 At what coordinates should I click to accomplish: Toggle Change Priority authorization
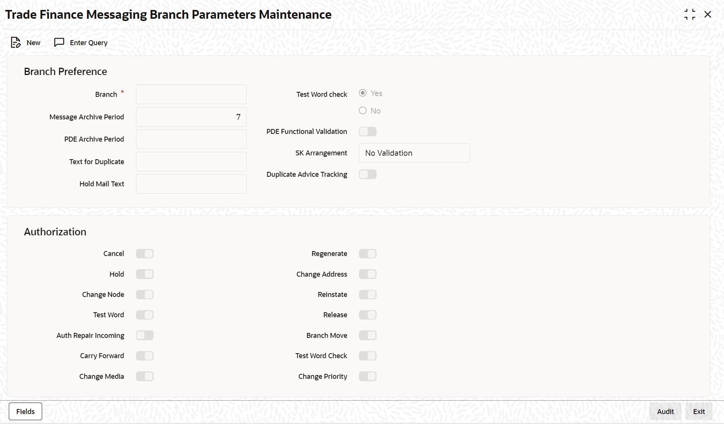(x=367, y=376)
